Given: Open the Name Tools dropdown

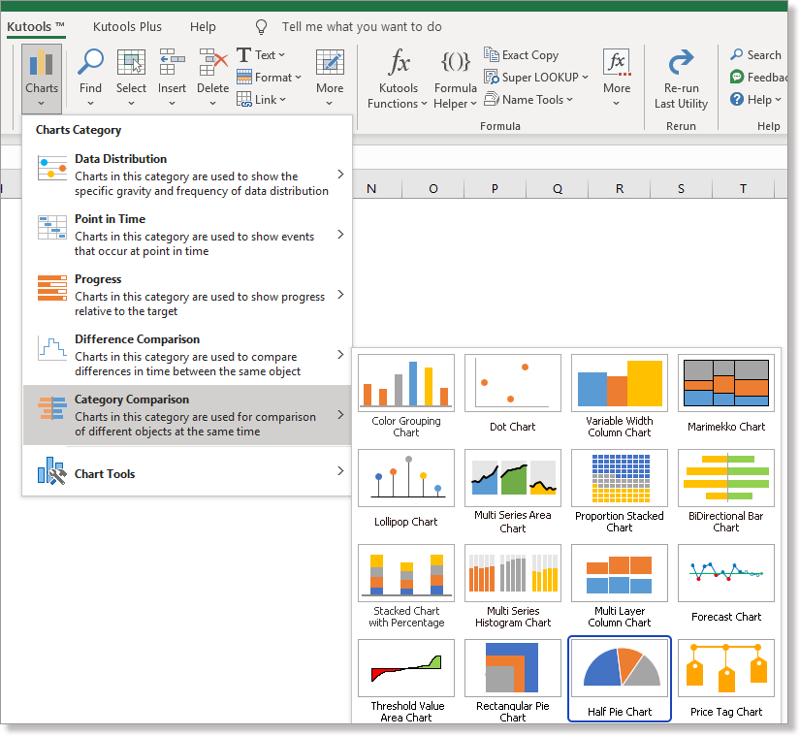Looking at the screenshot, I should click(528, 99).
